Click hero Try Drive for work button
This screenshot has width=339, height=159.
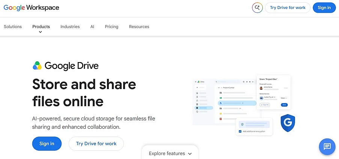pyautogui.click(x=96, y=144)
